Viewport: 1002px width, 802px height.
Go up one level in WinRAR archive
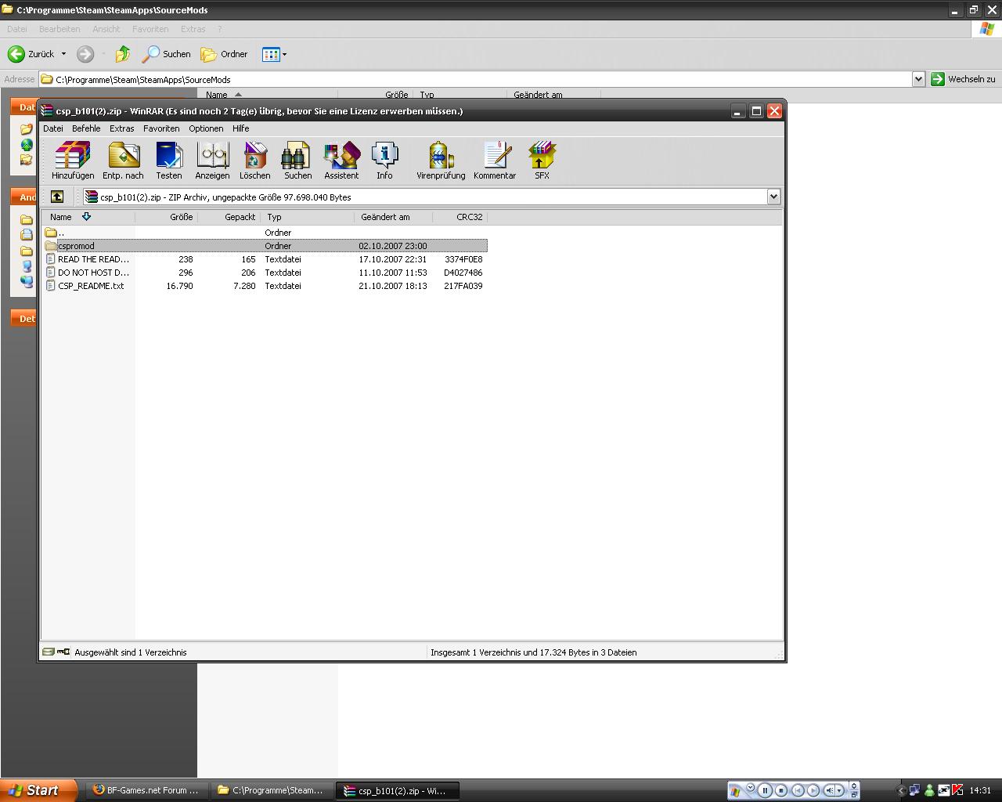(x=57, y=197)
